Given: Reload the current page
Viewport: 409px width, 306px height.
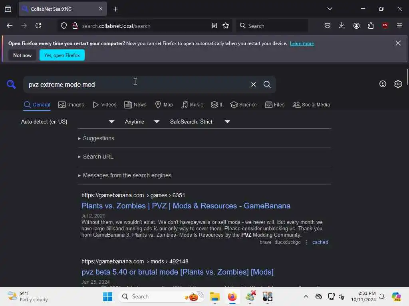Looking at the screenshot, I should coord(38,25).
